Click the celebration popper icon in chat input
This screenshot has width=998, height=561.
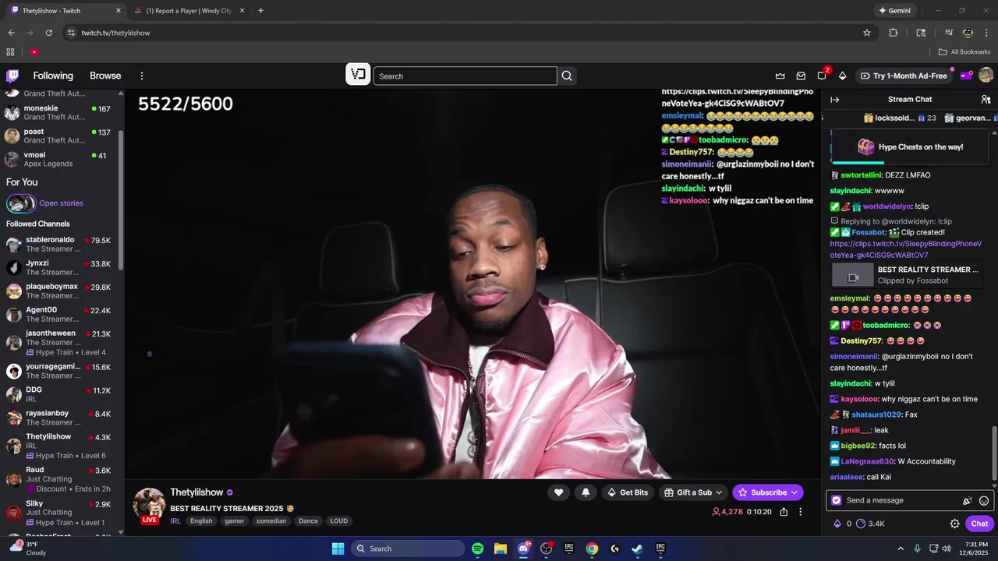pyautogui.click(x=968, y=500)
